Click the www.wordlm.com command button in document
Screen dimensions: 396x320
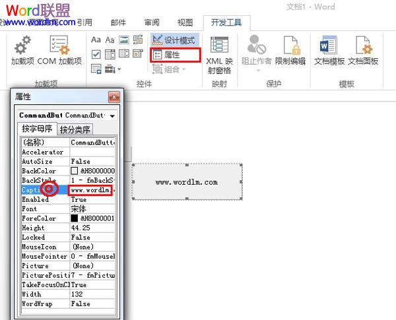click(x=187, y=182)
